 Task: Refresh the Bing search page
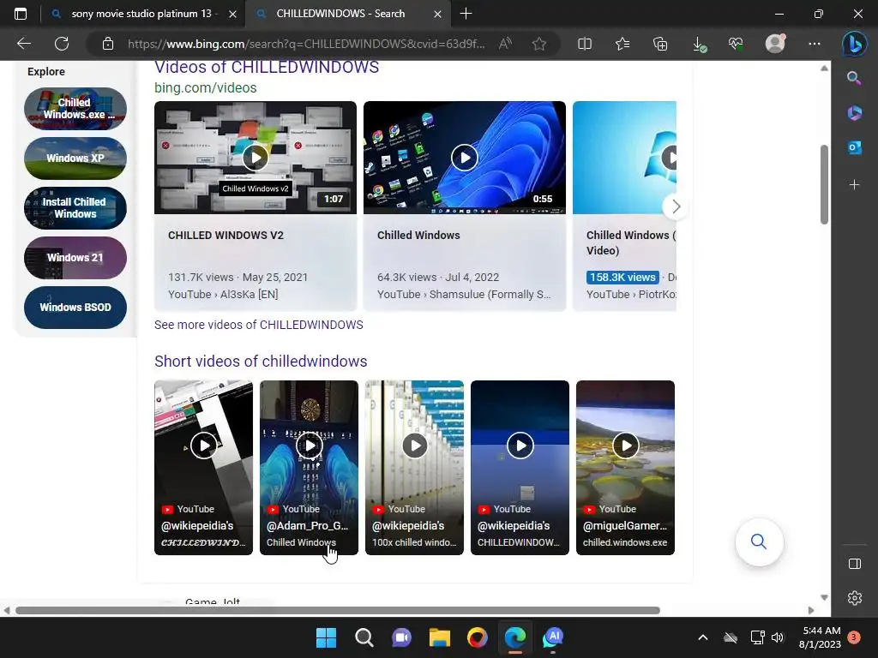(x=62, y=44)
